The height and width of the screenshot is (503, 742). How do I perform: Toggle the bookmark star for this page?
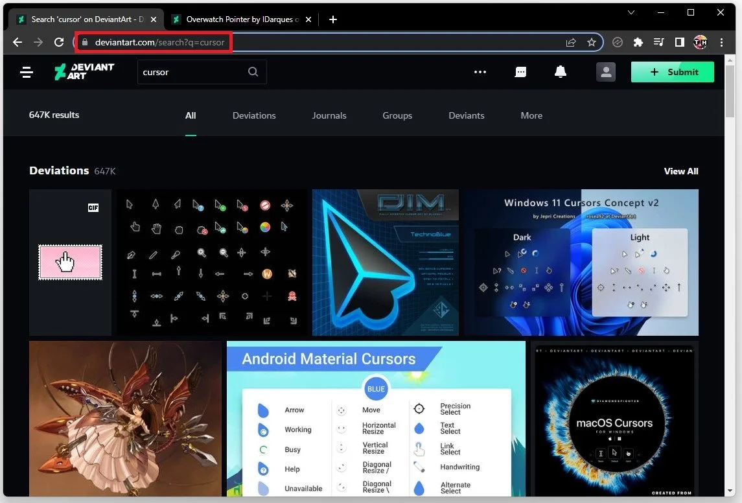tap(591, 42)
